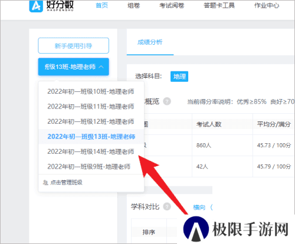This screenshot has height=244, width=295.
Task: Go to 考试阅卷 in top navigation
Action: [x=172, y=5]
